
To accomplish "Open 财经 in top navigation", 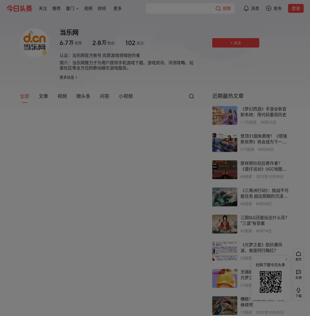I will click(x=102, y=9).
